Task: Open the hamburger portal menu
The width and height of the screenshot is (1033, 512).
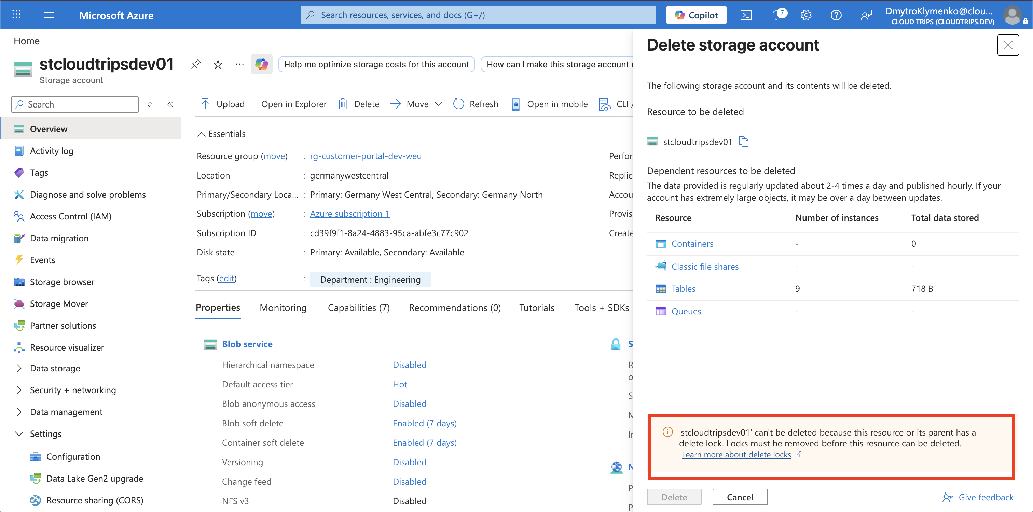Action: (x=49, y=15)
